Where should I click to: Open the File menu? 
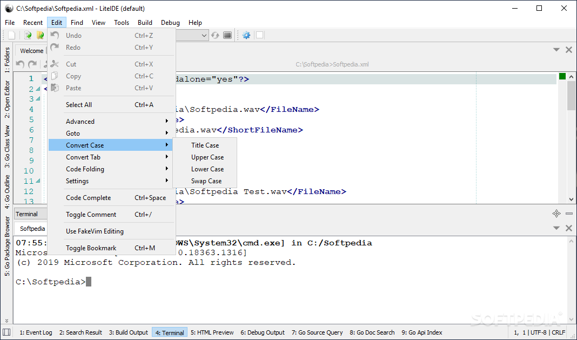[10, 23]
